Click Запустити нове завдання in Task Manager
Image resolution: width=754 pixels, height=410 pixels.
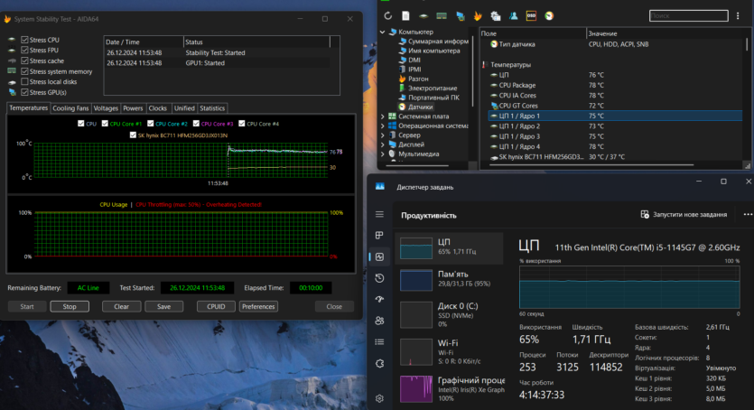(x=684, y=214)
